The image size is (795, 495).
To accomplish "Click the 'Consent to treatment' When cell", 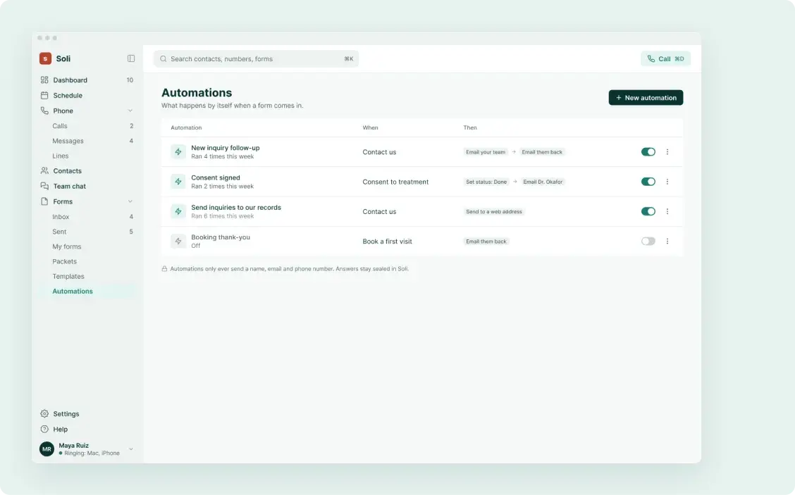I will (x=395, y=182).
